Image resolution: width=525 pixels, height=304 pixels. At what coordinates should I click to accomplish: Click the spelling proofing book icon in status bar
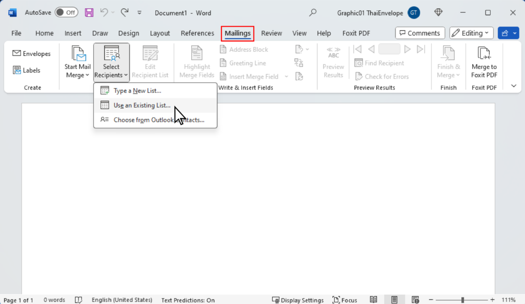point(78,300)
